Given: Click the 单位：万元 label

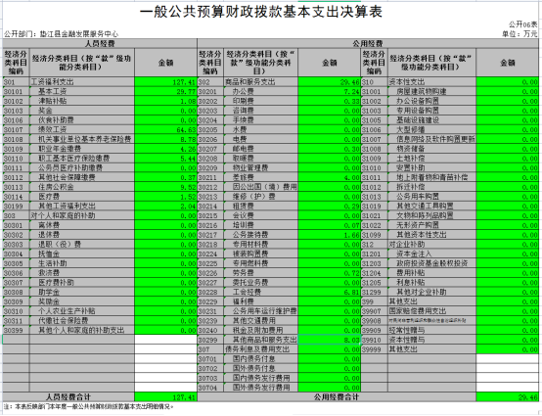Looking at the screenshot, I should [x=519, y=34].
